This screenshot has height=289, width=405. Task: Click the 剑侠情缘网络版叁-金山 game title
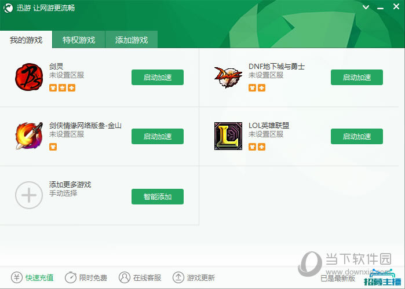85,126
